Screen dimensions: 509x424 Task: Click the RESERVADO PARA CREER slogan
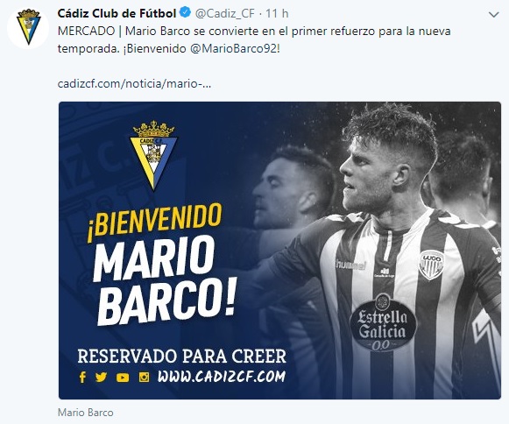pos(182,357)
